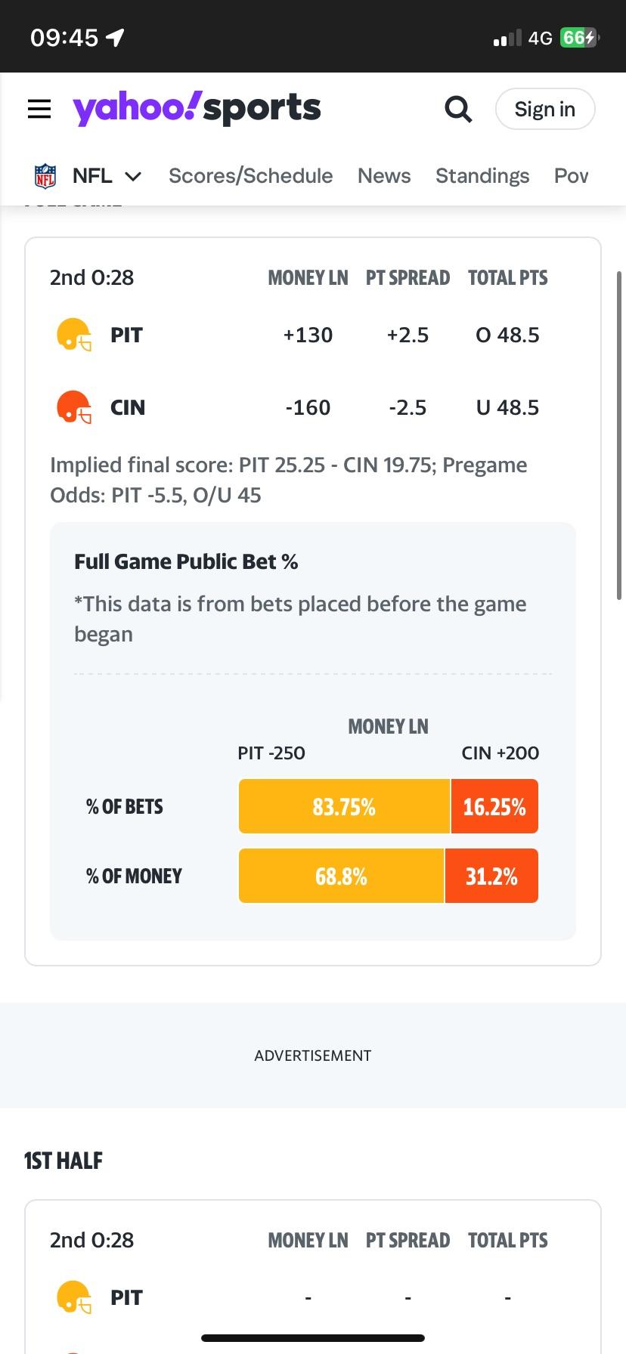Choose PIT +2.5 point spread
The image size is (626, 1354).
click(408, 335)
